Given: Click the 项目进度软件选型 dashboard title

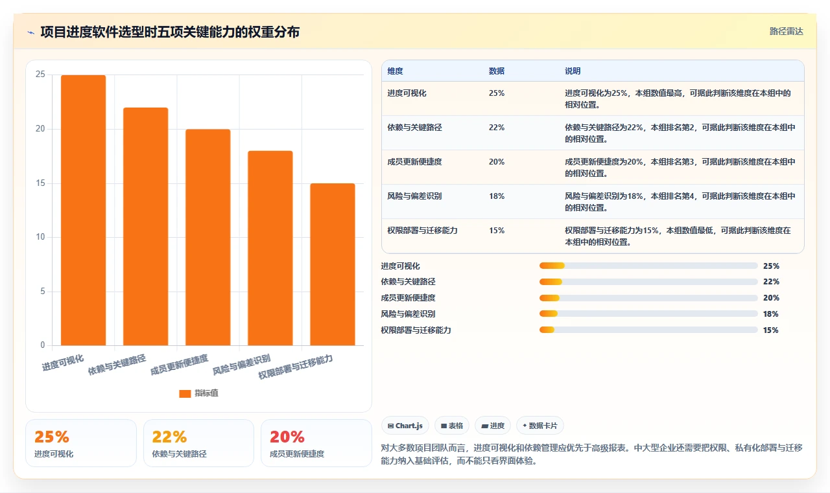Looking at the screenshot, I should (x=170, y=32).
